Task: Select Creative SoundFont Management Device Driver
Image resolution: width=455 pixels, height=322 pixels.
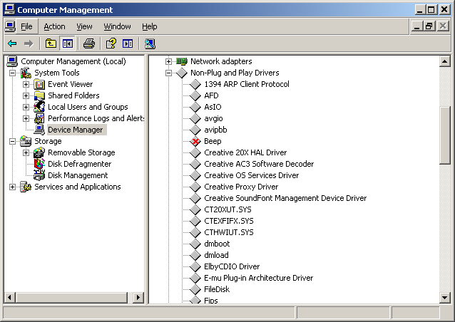Action: [x=285, y=198]
